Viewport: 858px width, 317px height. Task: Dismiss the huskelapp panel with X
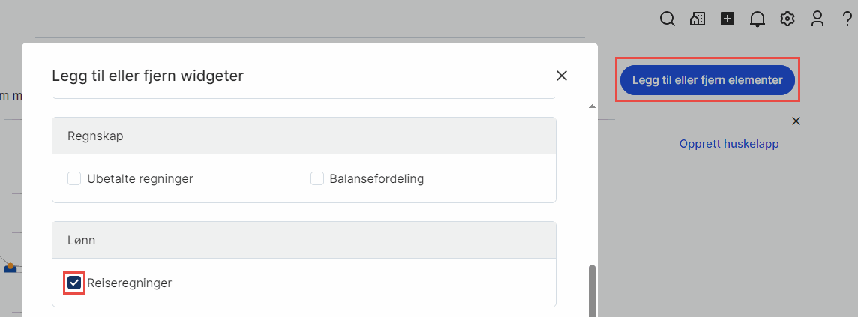[x=796, y=121]
